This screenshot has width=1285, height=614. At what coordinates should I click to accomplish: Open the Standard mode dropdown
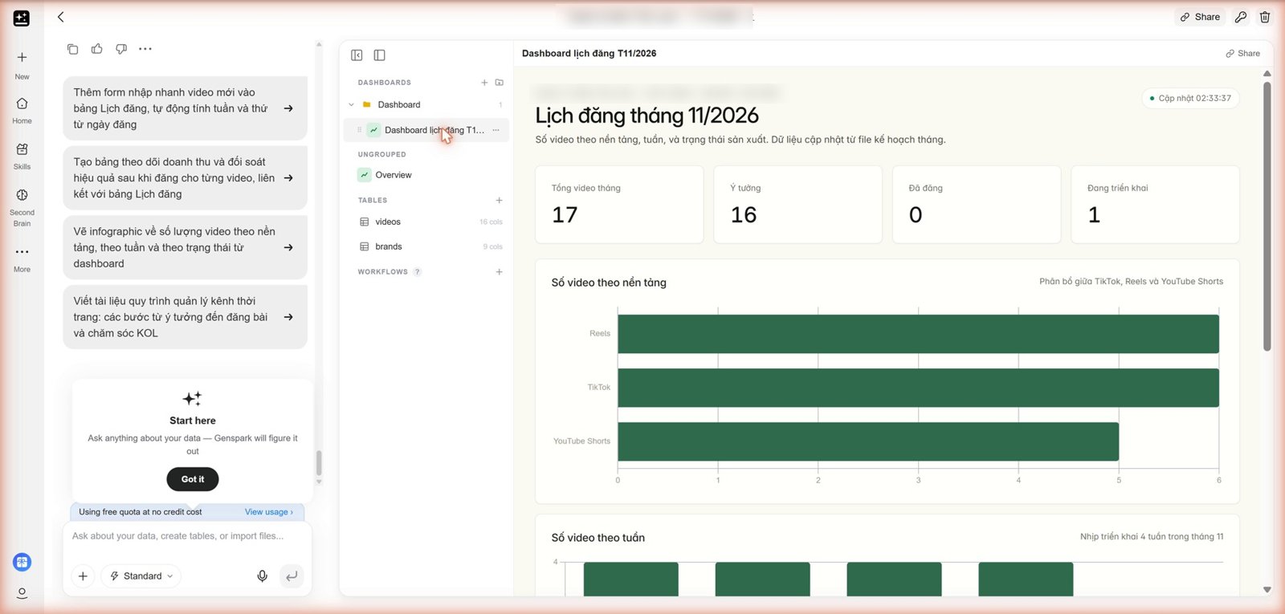pos(141,576)
